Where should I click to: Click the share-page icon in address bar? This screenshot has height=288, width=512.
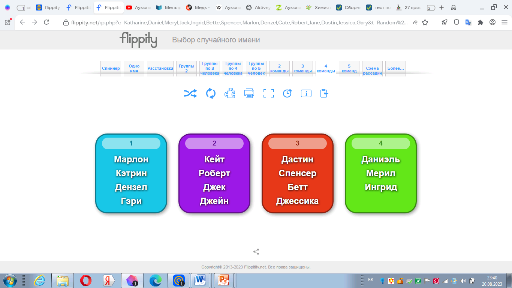point(415,22)
